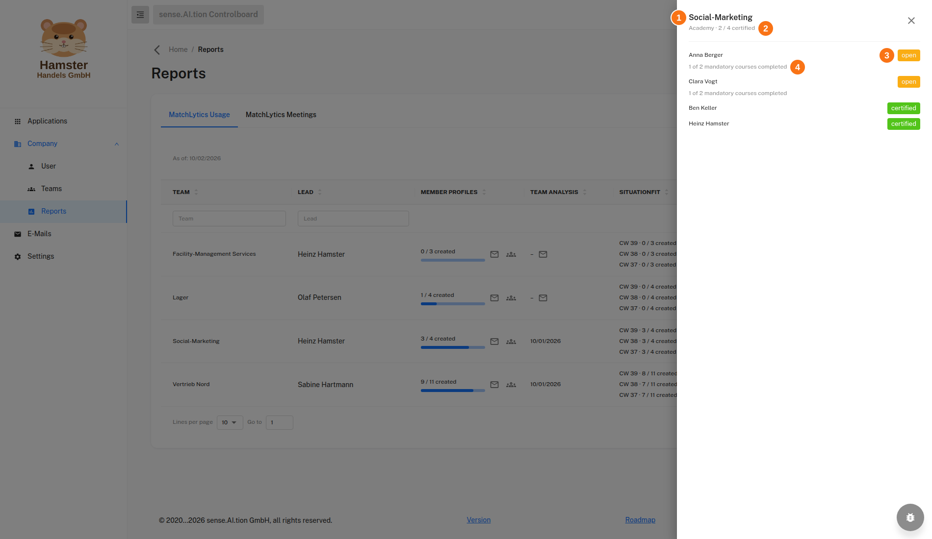
Task: Open the Lines per page dropdown
Action: (230, 422)
